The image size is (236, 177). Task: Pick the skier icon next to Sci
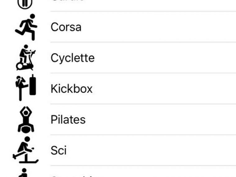coord(25,150)
